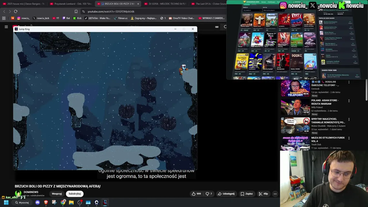The width and height of the screenshot is (368, 207).
Task: Open the YT bookmark
Action: (x=56, y=18)
